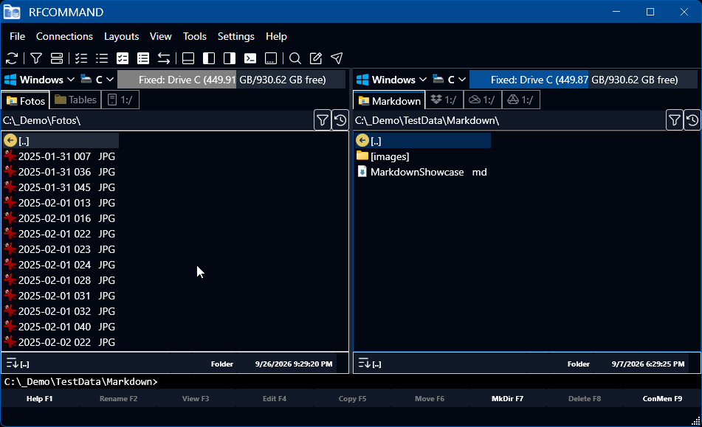Click the Rename F2 button
702x427 pixels.
pos(118,398)
